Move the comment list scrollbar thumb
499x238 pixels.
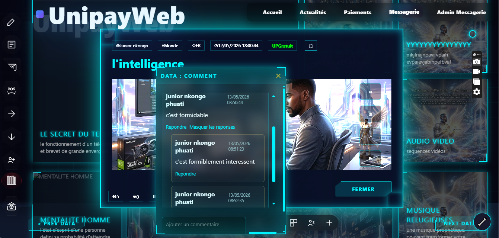[274, 154]
